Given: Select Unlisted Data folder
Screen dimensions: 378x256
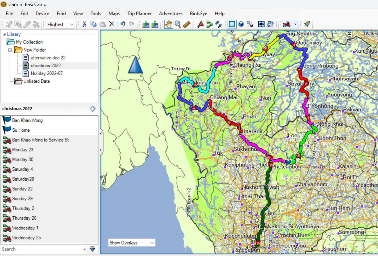Looking at the screenshot, I should (37, 81).
